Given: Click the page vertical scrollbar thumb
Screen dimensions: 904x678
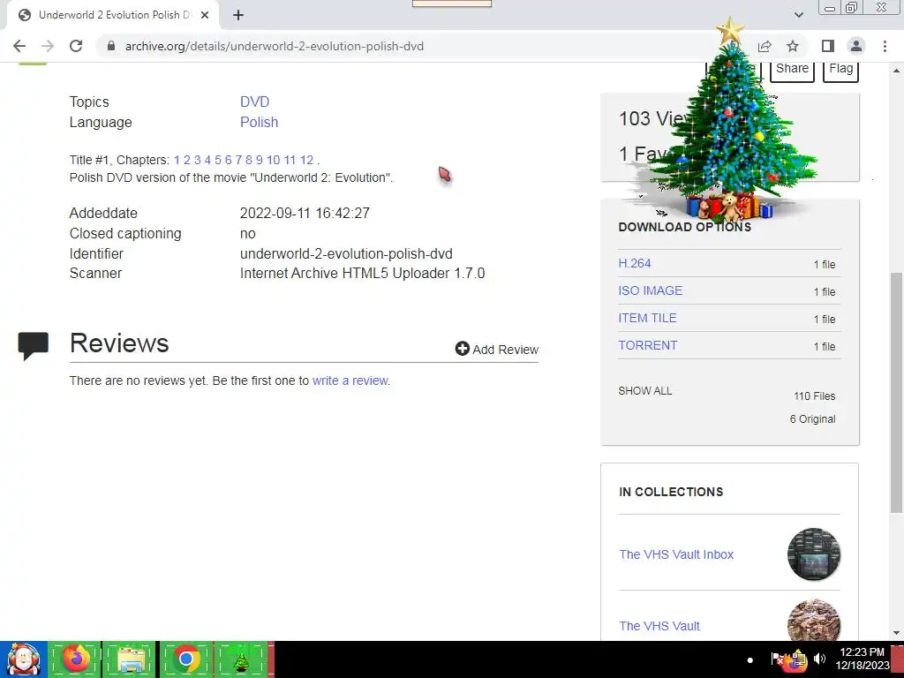Looking at the screenshot, I should tap(896, 392).
